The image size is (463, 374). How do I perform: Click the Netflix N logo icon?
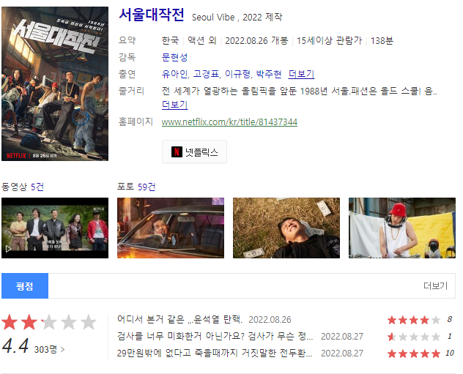point(177,152)
